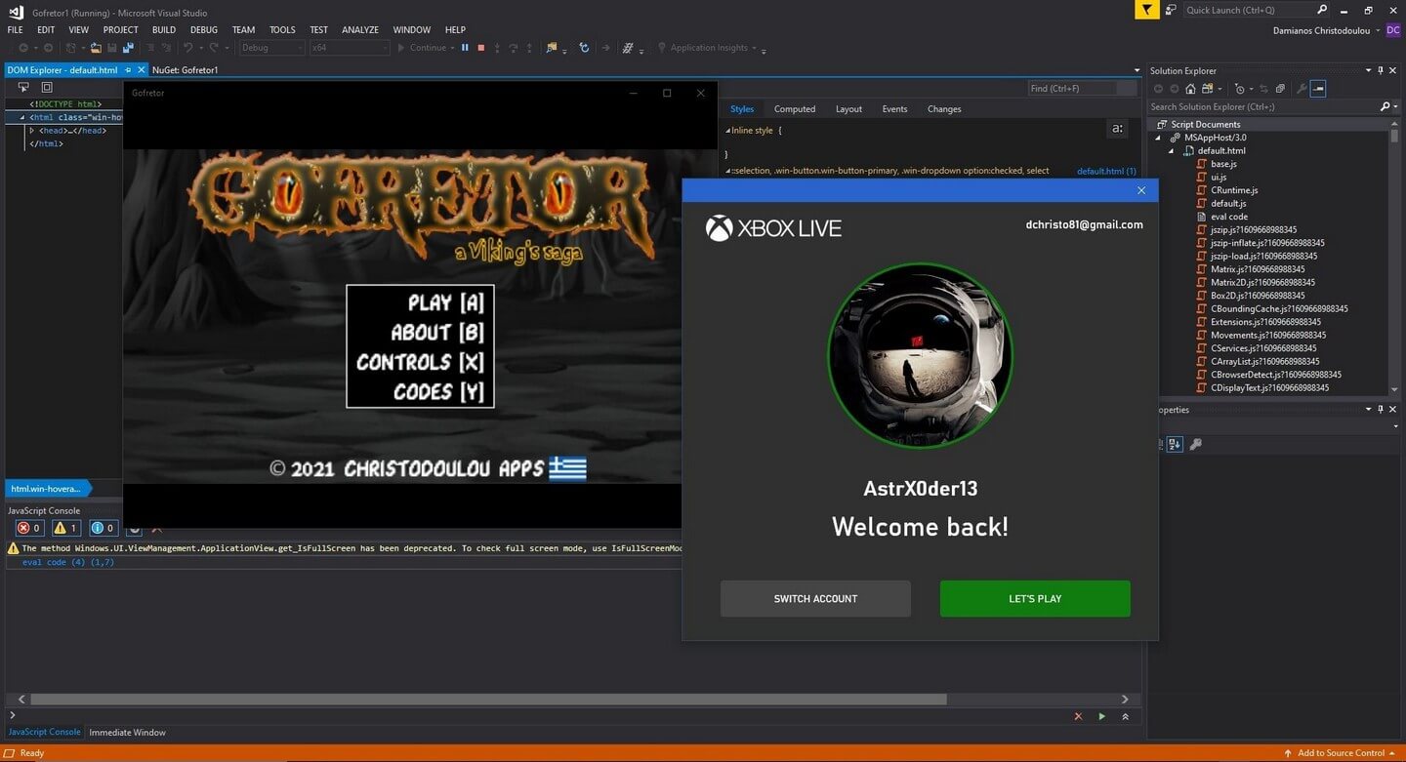Click the a: pseudo-state button in Styles
This screenshot has height=762, width=1406.
click(1118, 128)
